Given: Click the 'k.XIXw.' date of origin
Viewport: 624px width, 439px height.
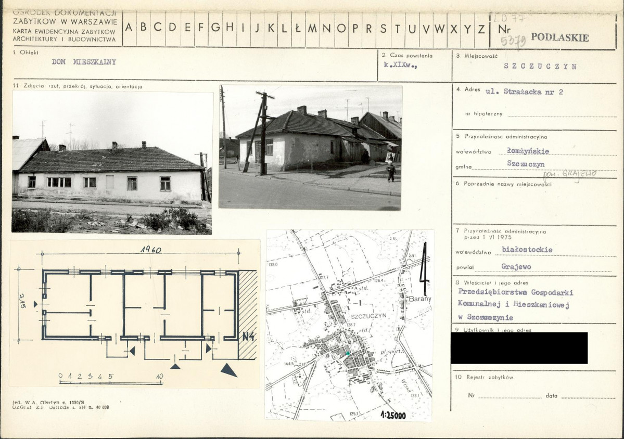Looking at the screenshot, I should [x=400, y=66].
